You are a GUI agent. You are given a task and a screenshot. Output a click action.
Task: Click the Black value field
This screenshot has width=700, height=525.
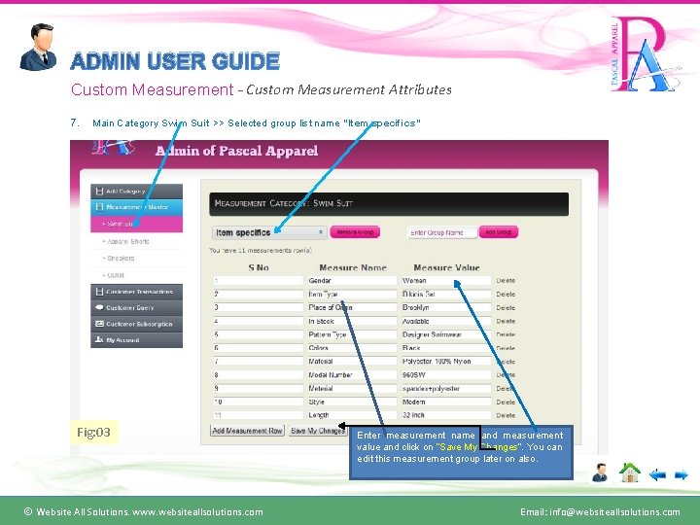(445, 348)
